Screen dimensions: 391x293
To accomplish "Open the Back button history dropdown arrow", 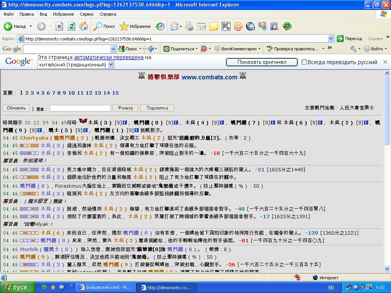I will [31, 26].
